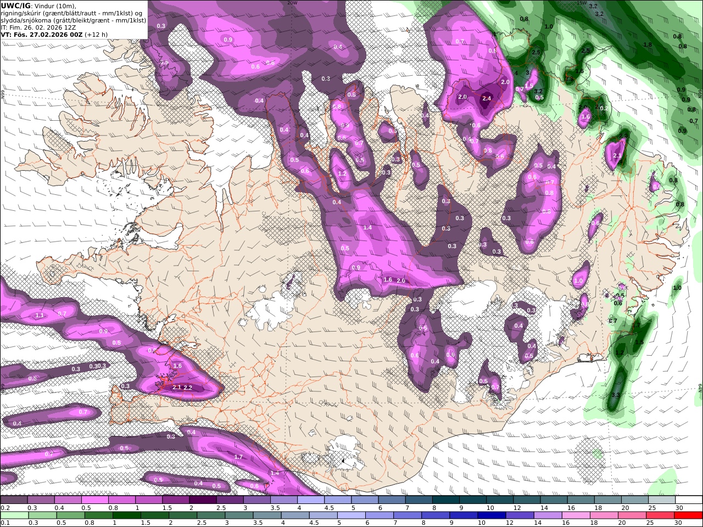Click the 2.4 snowfall value on the map
This screenshot has height=527, width=703.
[487, 99]
